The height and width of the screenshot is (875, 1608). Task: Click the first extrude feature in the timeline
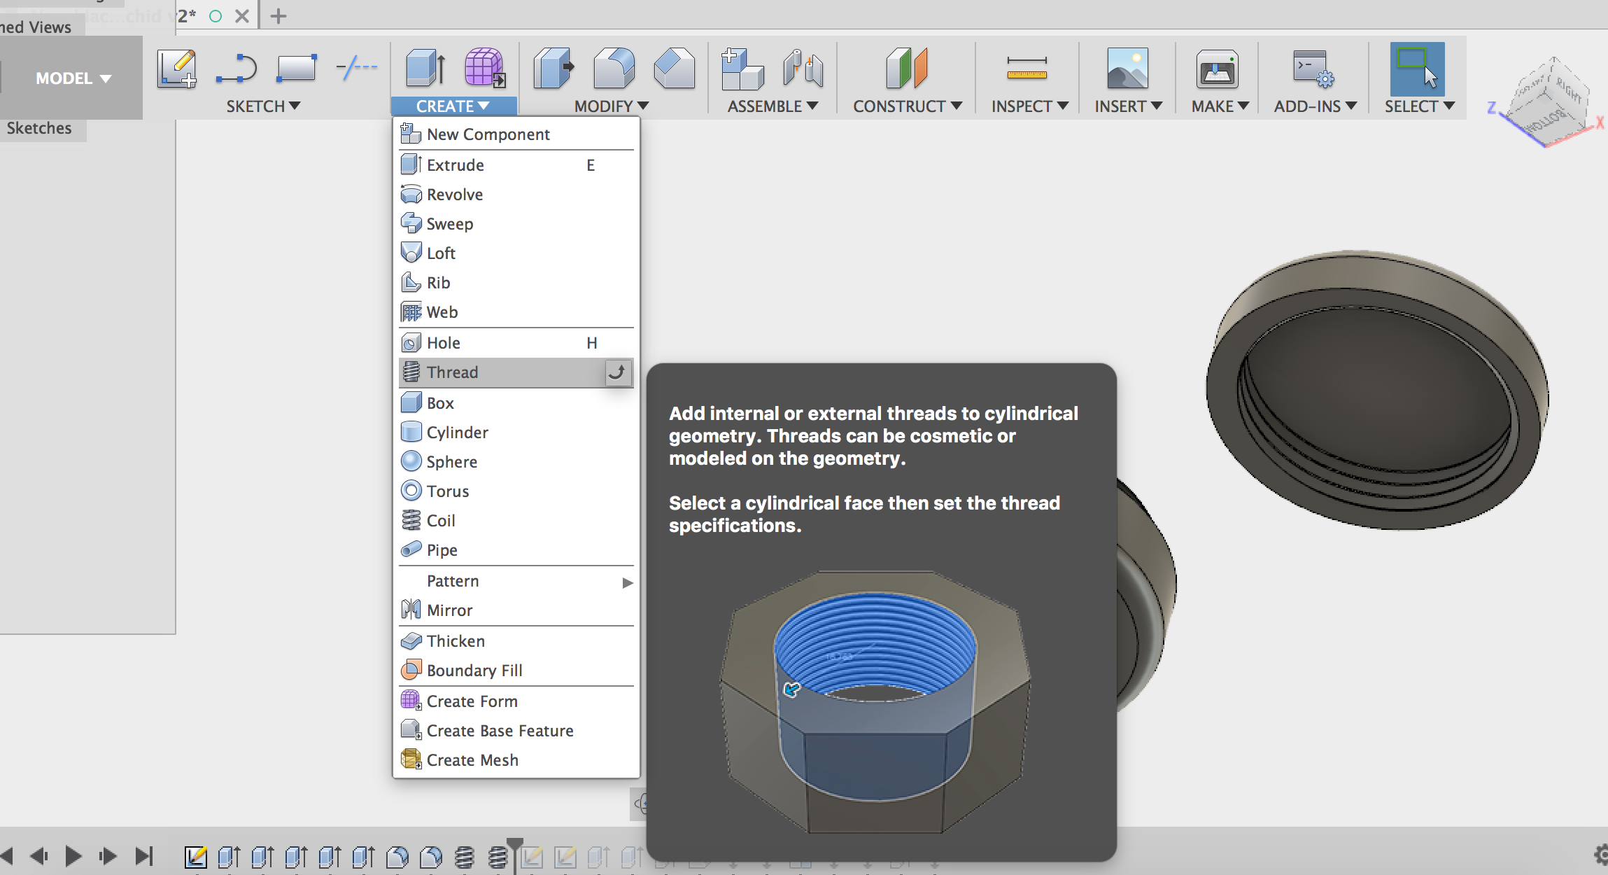coord(229,856)
